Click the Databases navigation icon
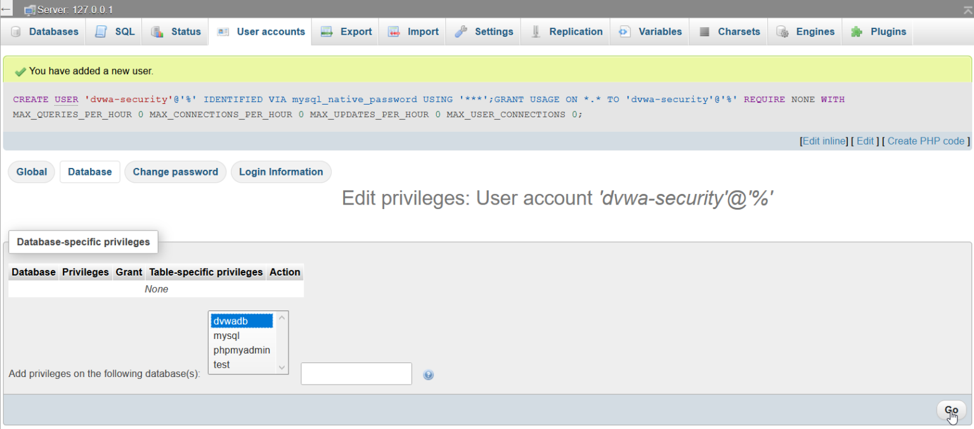Image resolution: width=974 pixels, height=429 pixels. pyautogui.click(x=16, y=31)
